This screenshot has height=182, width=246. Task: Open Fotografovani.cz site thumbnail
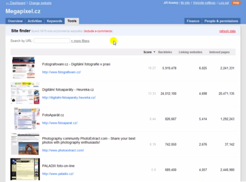pos(24,68)
